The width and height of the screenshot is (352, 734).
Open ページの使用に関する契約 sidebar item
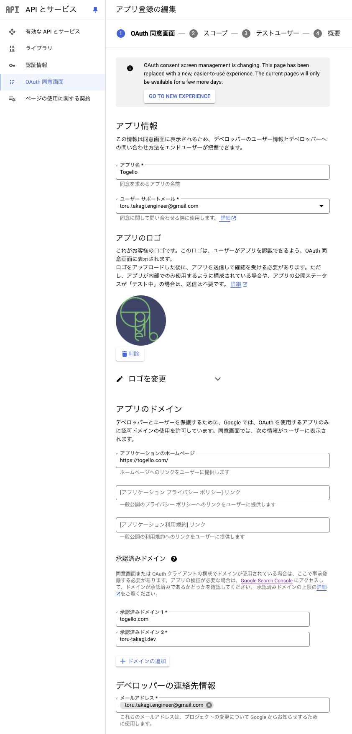[x=53, y=98]
